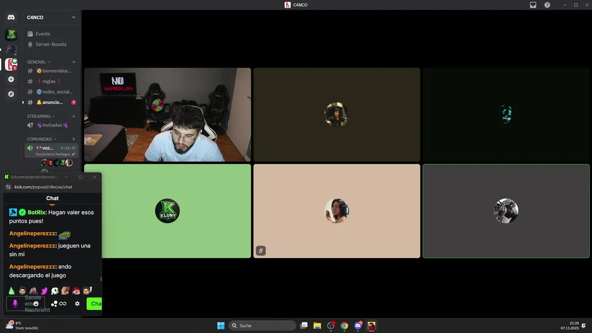Image resolution: width=592 pixels, height=333 pixels.
Task: Open the bienvenidos text channel
Action: pyautogui.click(x=51, y=71)
